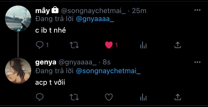The image size is (208, 107).
Task: Unlike mây's tweet with the red heart
Action: (x=109, y=45)
